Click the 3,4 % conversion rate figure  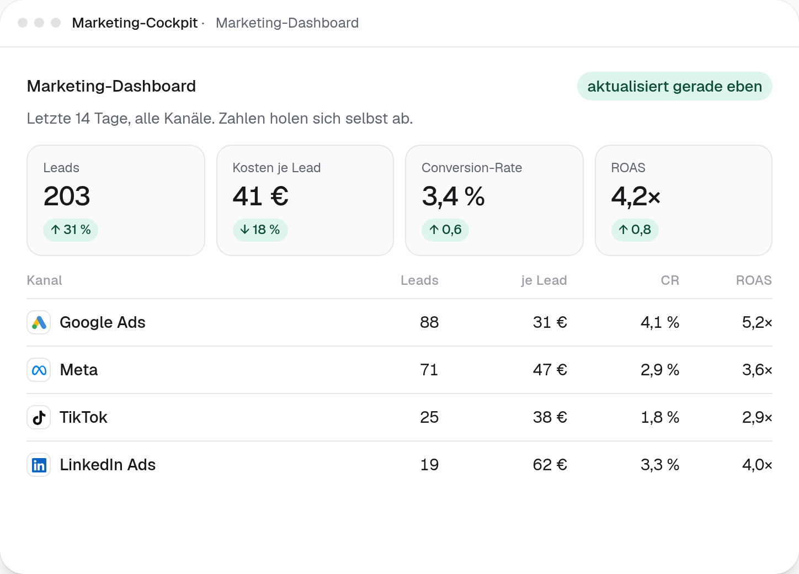453,196
